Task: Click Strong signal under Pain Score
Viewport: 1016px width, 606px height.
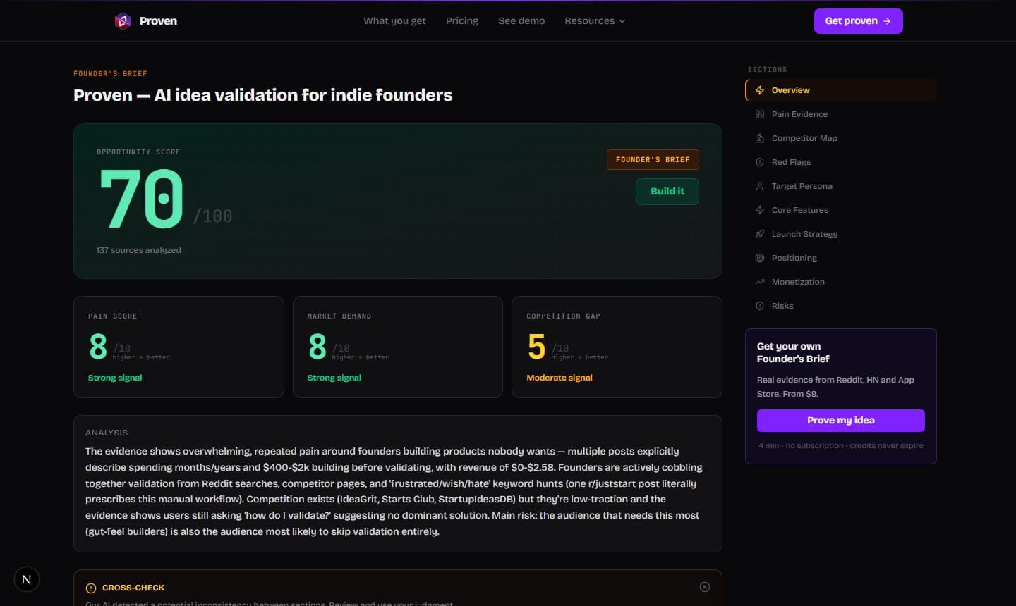Action: (115, 378)
